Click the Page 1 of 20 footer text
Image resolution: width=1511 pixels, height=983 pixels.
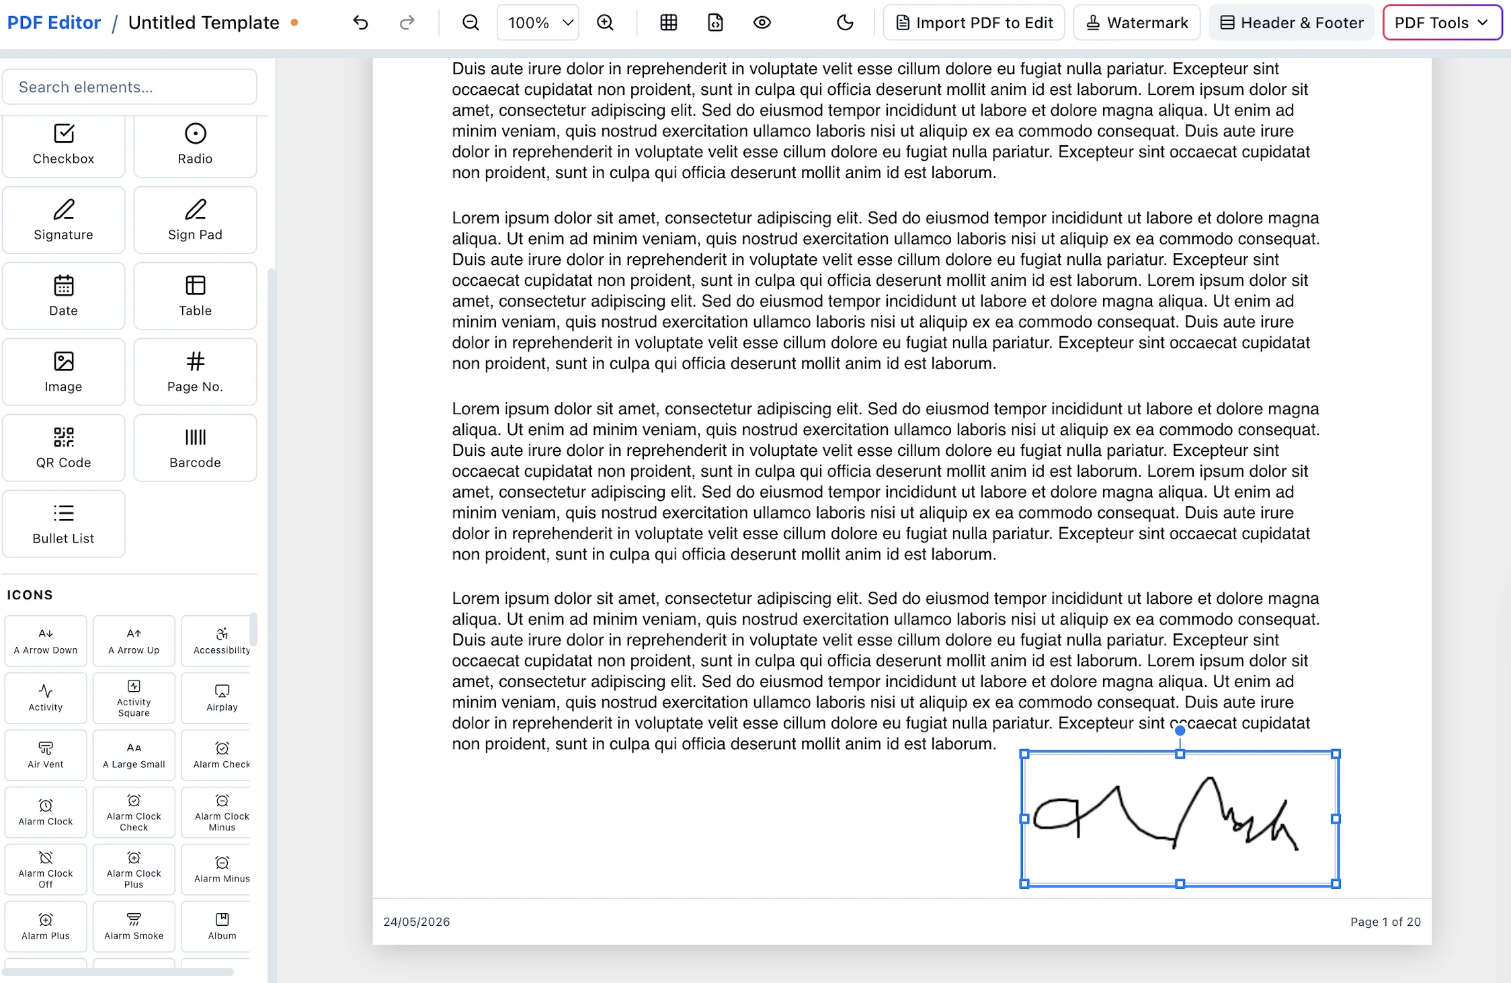coord(1385,922)
